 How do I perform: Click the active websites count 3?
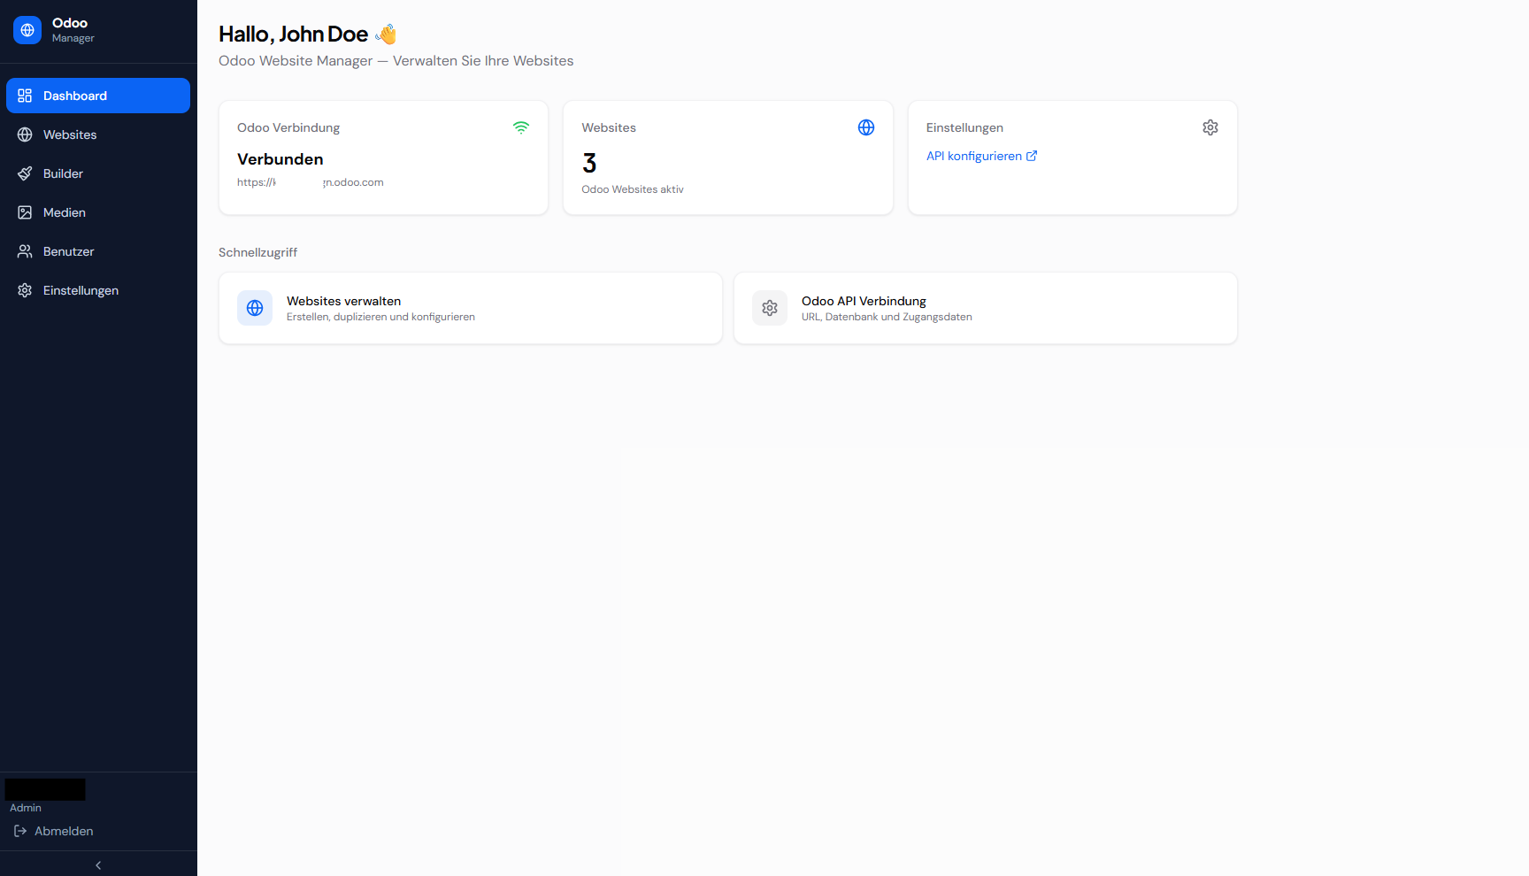pos(589,163)
